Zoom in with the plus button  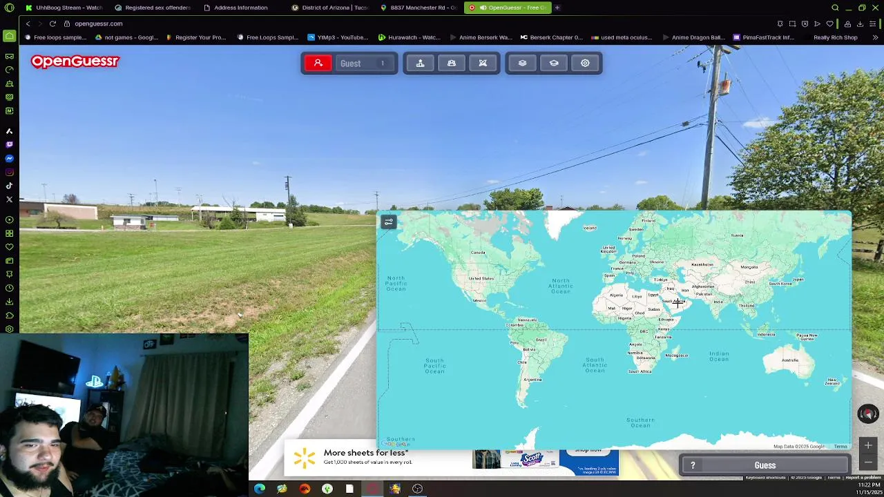pyautogui.click(x=868, y=445)
